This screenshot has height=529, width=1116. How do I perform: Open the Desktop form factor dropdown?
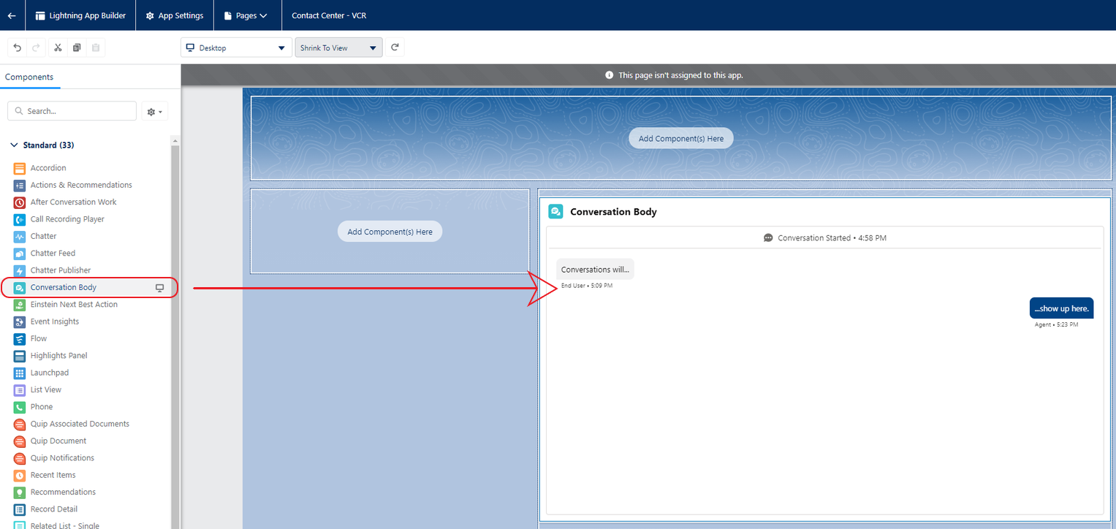point(236,47)
